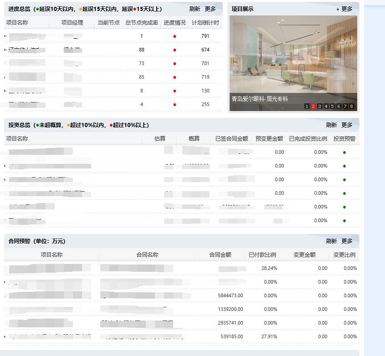Open 更多 in the 合同预警 panel
Viewport: 385px width, 356px height.
347,241
